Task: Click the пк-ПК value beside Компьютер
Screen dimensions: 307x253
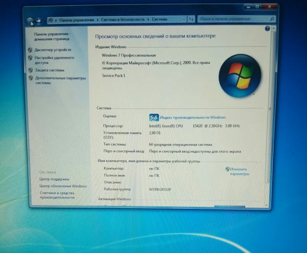Action: pyautogui.click(x=154, y=169)
